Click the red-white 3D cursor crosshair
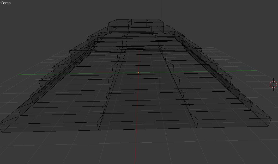 [x=273, y=84]
